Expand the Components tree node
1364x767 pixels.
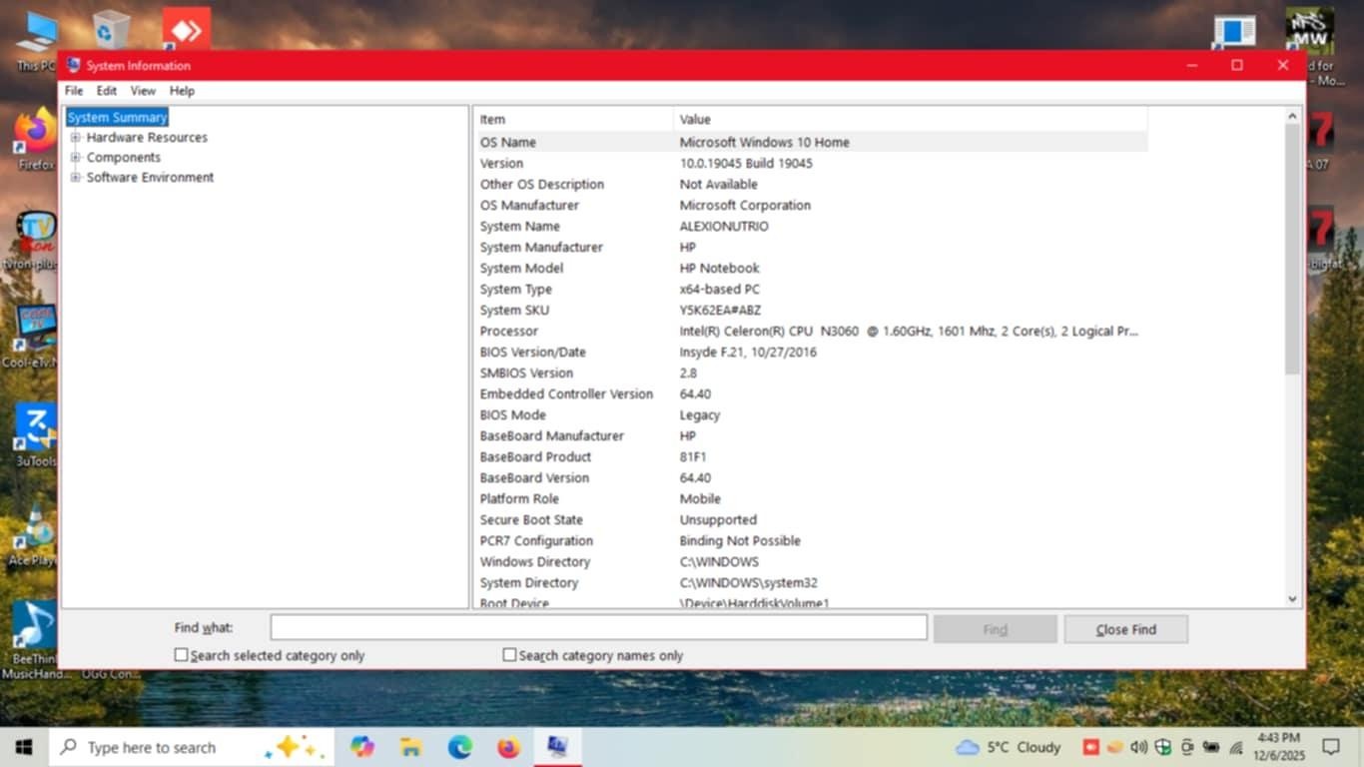(75, 158)
